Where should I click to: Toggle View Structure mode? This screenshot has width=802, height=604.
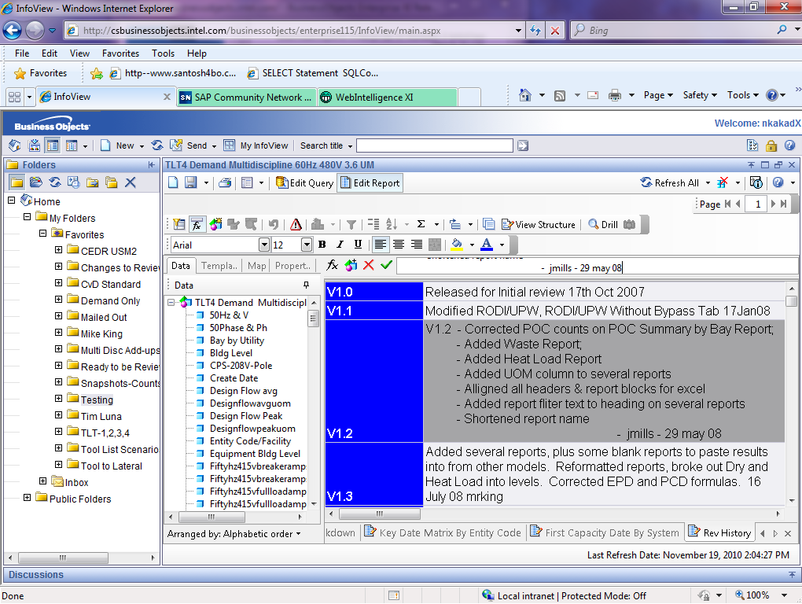point(538,224)
